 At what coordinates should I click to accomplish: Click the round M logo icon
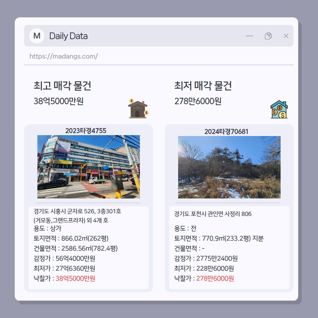tap(37, 36)
